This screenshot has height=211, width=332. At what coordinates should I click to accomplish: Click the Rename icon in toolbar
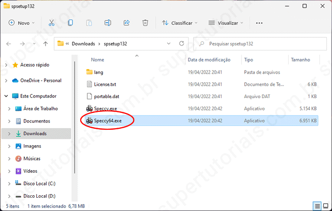coord(108,23)
